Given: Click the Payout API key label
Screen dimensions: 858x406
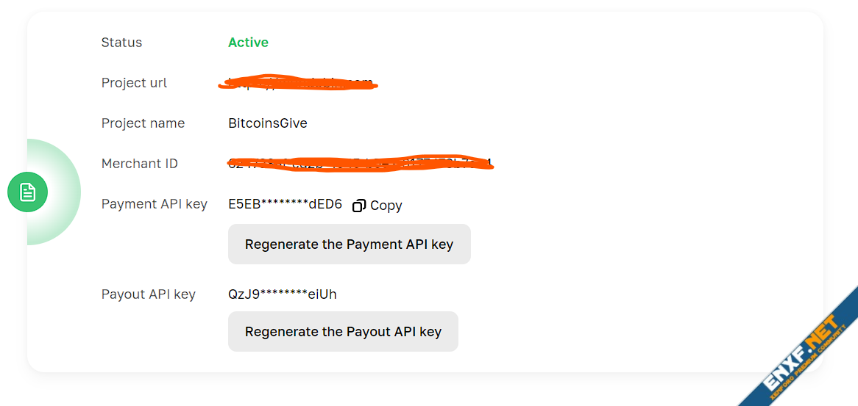Looking at the screenshot, I should [149, 294].
